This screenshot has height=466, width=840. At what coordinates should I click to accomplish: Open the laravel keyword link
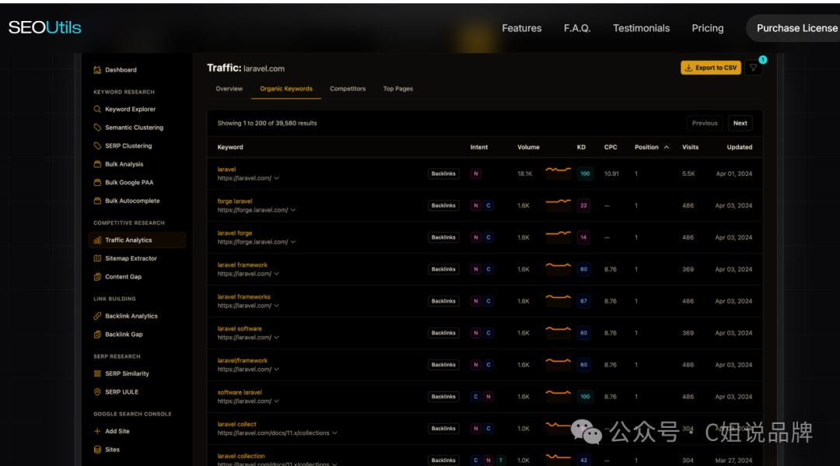click(226, 170)
